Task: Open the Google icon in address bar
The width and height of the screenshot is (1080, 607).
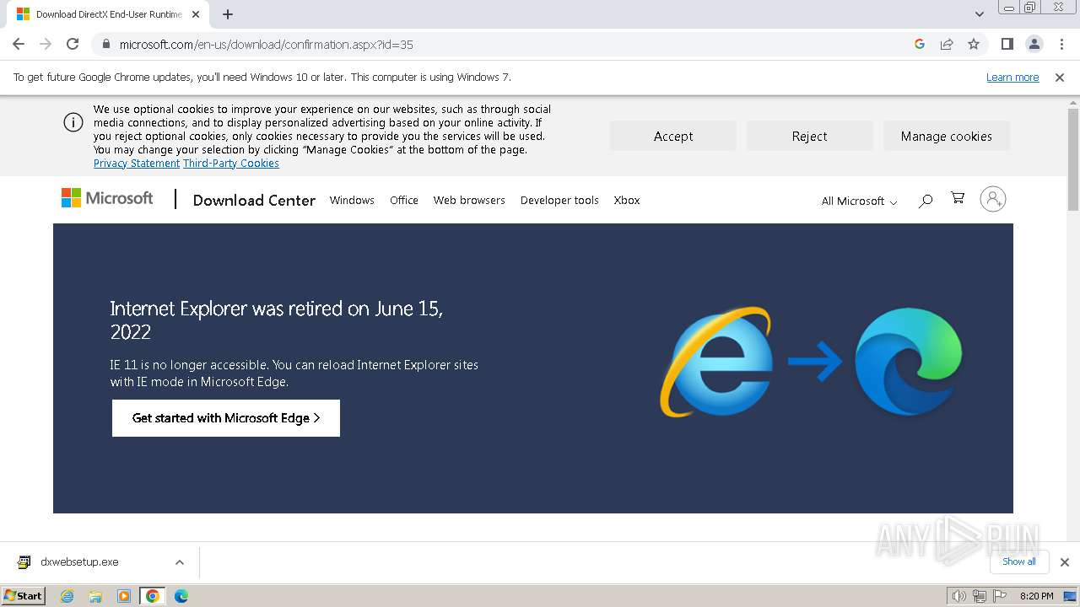Action: click(920, 44)
